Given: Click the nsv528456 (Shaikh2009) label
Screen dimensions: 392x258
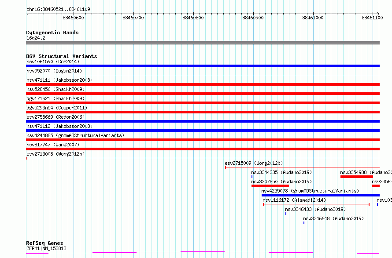Looking at the screenshot, I should click(x=55, y=89).
